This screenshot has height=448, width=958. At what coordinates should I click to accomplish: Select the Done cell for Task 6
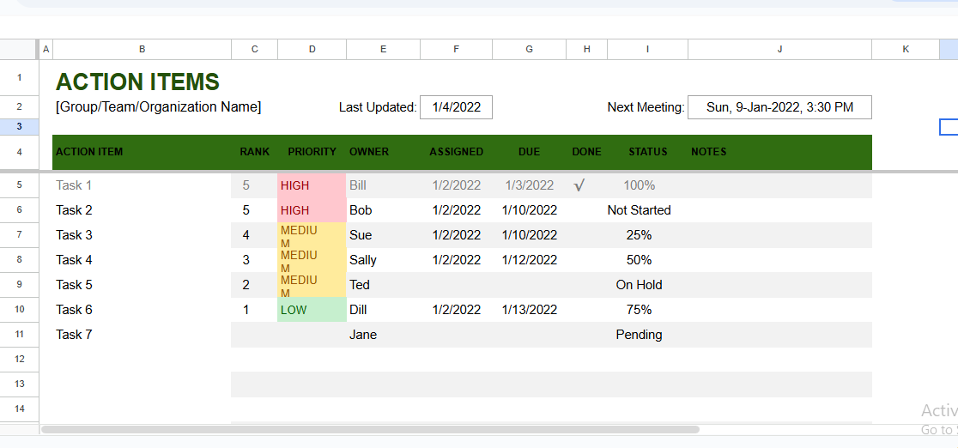[x=586, y=310]
